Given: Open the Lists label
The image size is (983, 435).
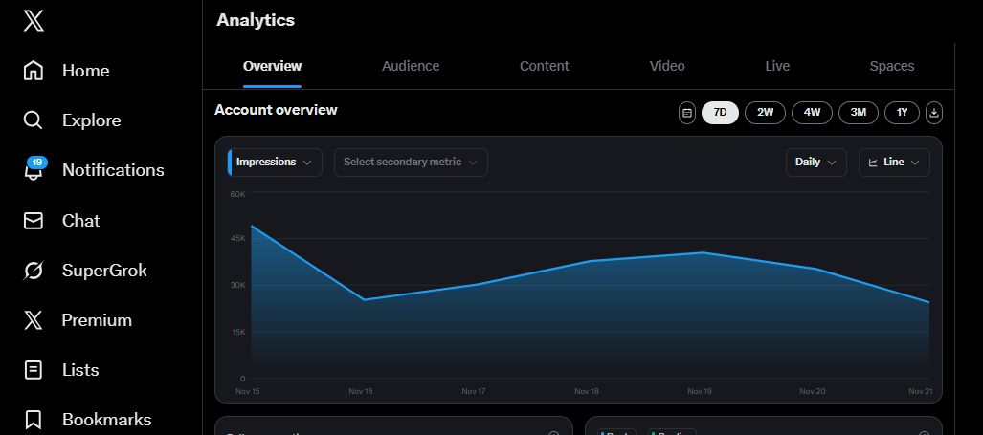Looking at the screenshot, I should 80,370.
